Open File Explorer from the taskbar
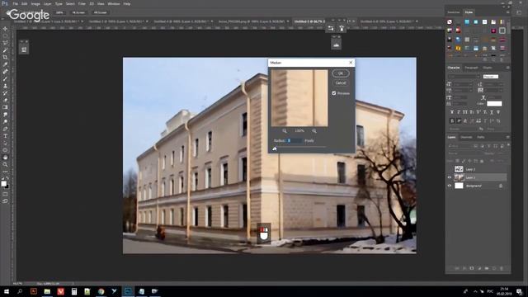The height and width of the screenshot is (297, 528). tap(47, 291)
